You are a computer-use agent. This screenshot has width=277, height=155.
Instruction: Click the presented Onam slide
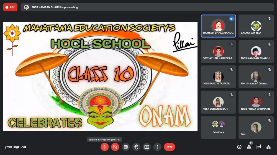tap(100, 77)
